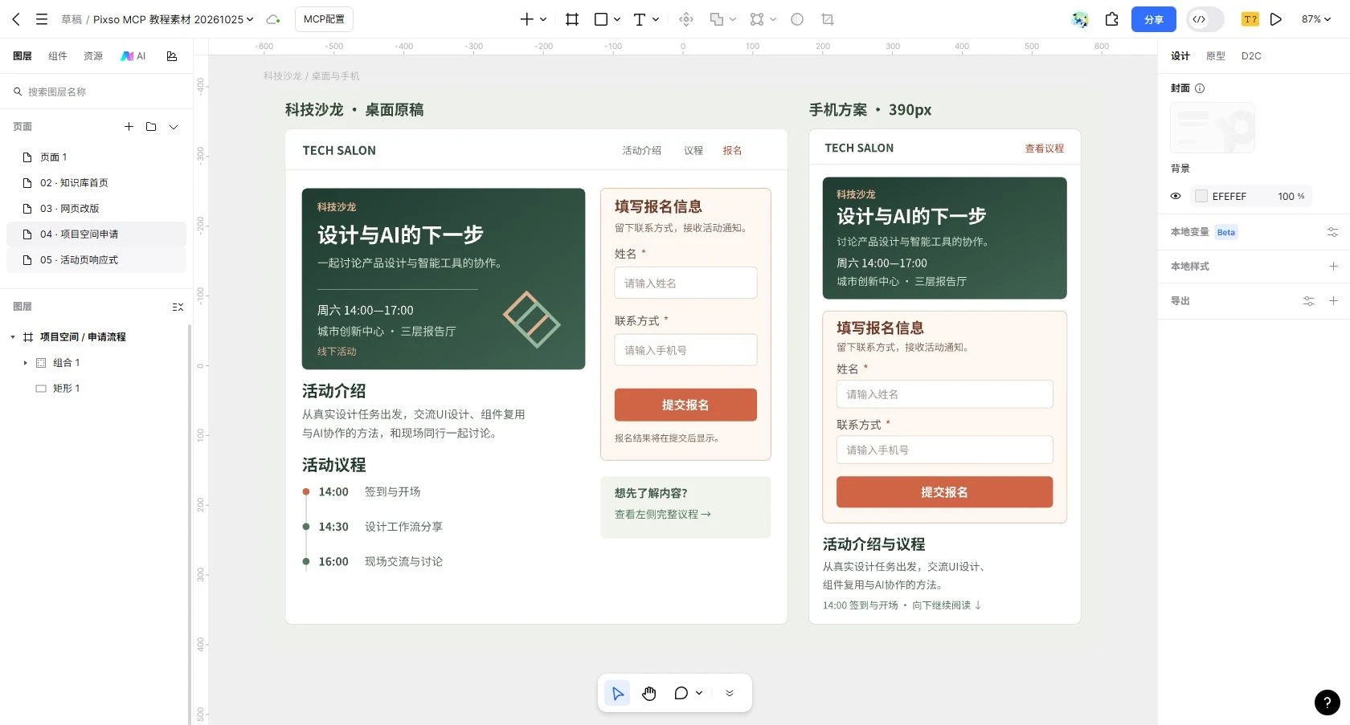
Task: Collapse the pages list chevron
Action: [x=174, y=127]
